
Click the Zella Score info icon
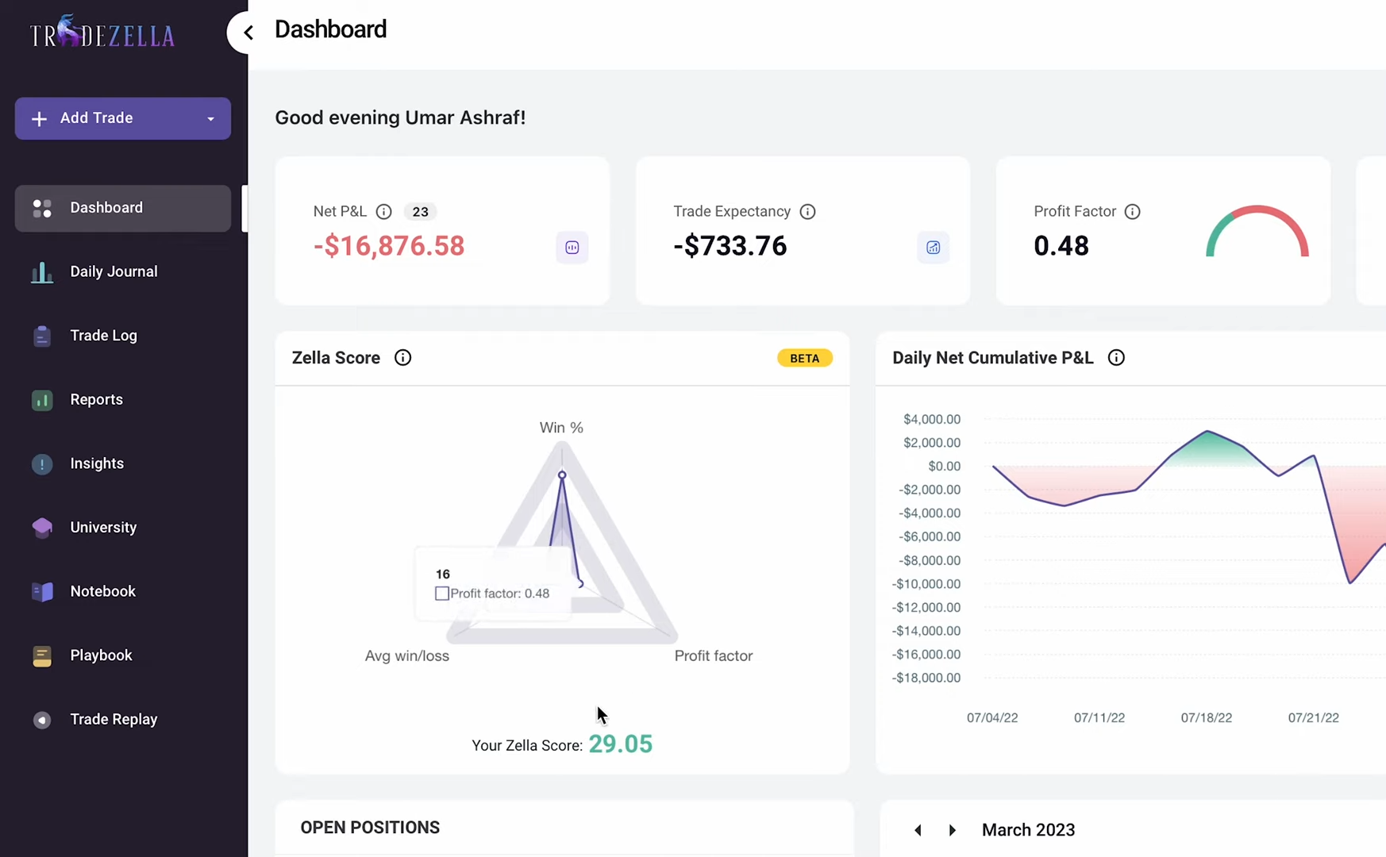point(402,358)
